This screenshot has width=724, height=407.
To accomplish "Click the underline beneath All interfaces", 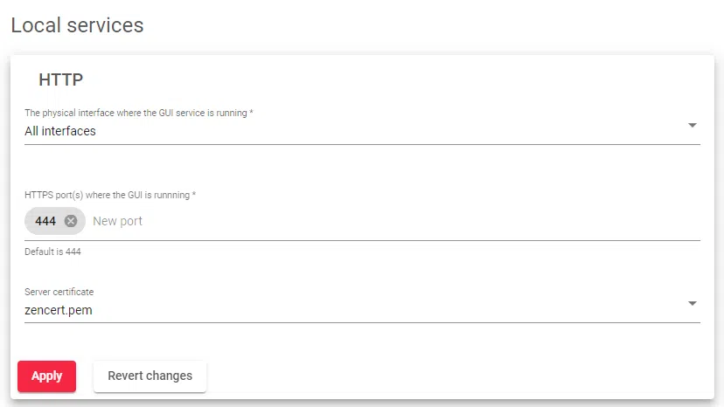I will pyautogui.click(x=362, y=144).
